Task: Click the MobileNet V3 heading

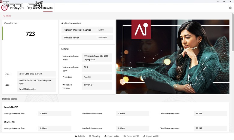Action: [11, 107]
